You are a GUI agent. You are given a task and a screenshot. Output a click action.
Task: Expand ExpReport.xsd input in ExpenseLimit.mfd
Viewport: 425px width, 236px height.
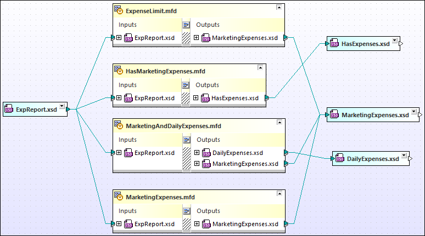coord(119,38)
